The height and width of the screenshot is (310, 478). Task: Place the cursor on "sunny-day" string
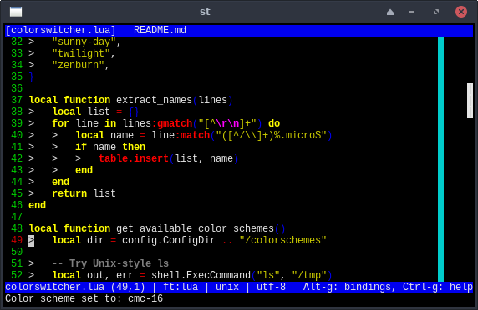84,42
